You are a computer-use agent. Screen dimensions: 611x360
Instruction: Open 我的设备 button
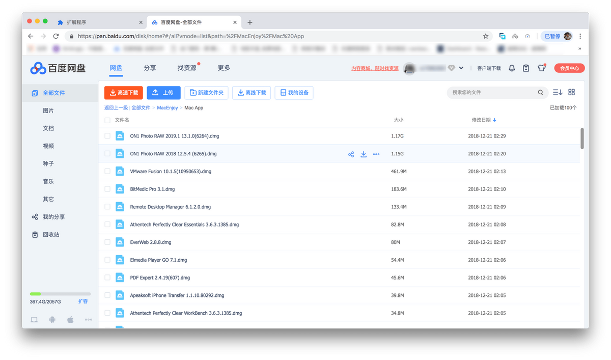[294, 93]
